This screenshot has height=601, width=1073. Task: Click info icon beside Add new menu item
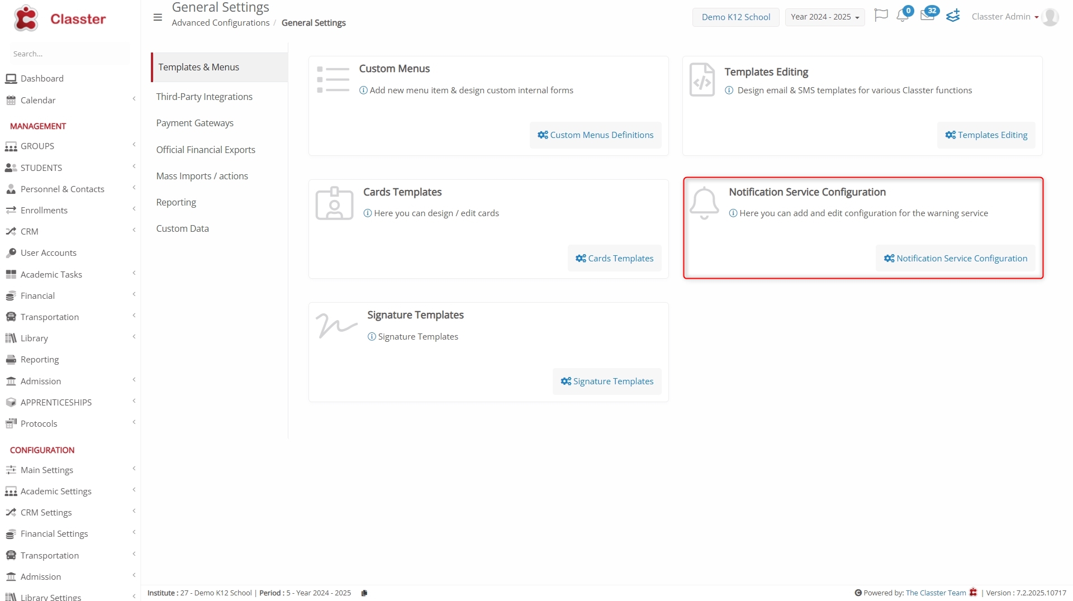363,90
